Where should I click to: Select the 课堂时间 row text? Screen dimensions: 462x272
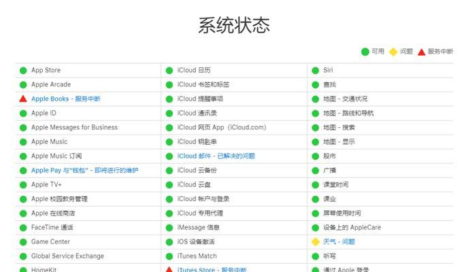click(335, 185)
